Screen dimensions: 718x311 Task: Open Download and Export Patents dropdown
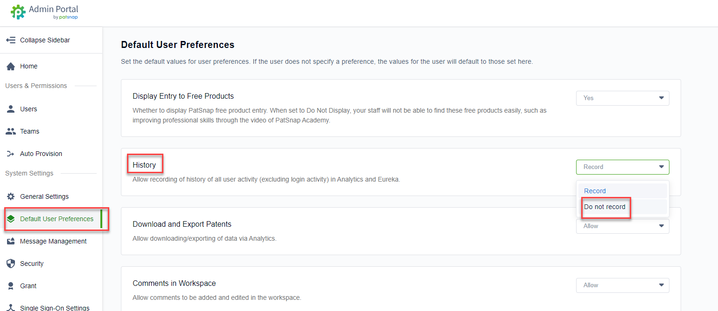pos(622,226)
